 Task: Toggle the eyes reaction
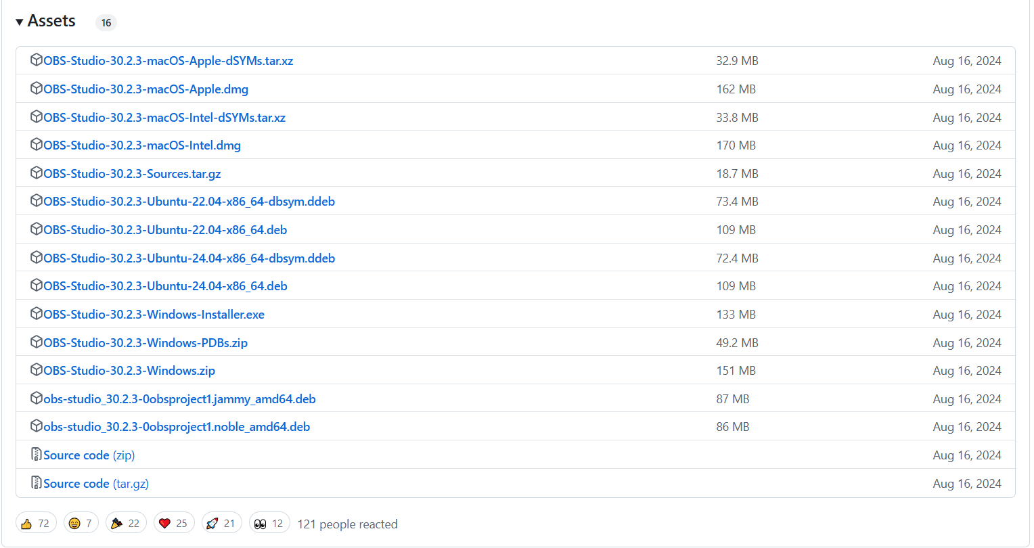point(269,524)
